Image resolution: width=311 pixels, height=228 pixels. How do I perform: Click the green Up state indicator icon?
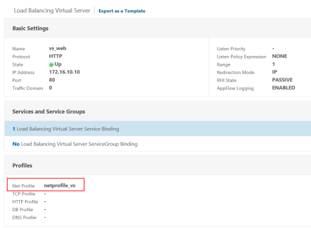coord(51,65)
